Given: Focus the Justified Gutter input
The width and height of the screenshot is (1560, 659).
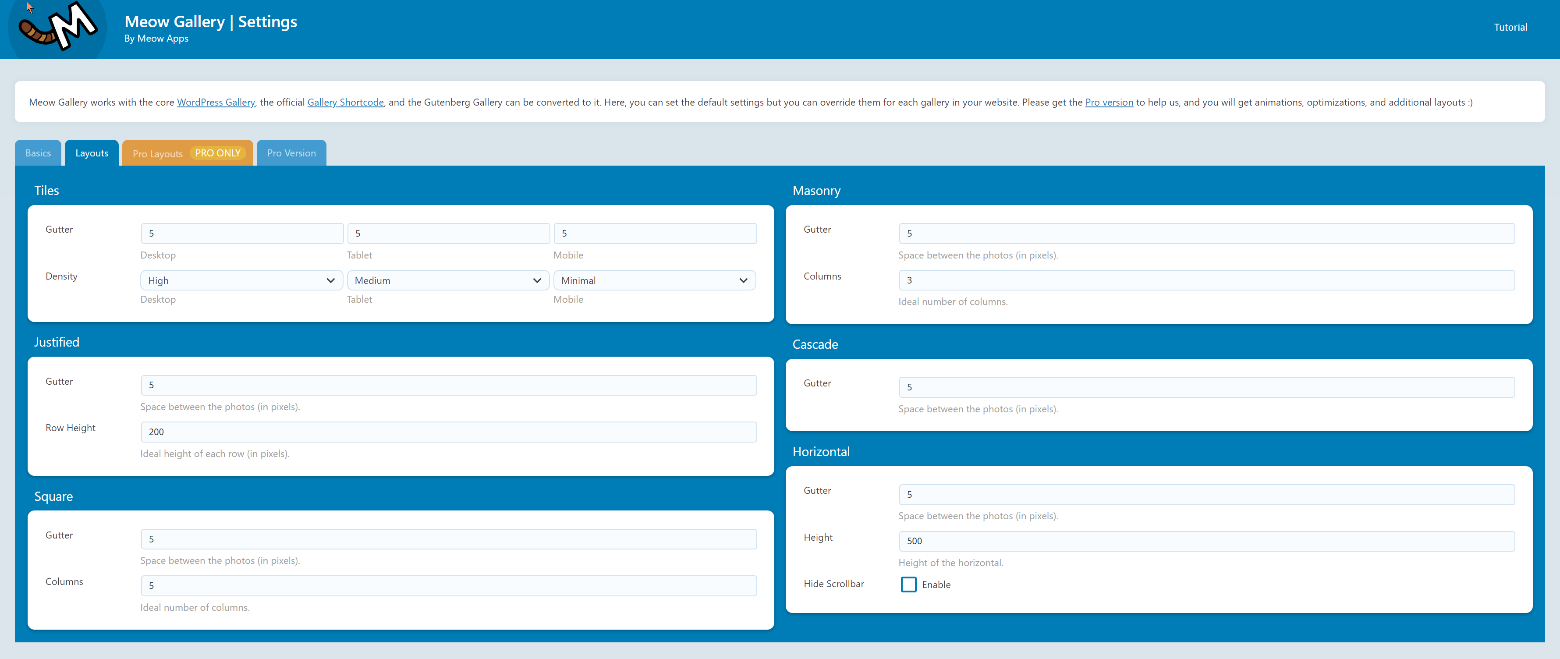Looking at the screenshot, I should (449, 385).
